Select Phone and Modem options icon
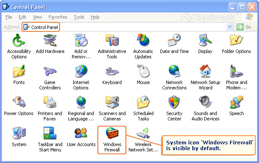 coord(236,71)
